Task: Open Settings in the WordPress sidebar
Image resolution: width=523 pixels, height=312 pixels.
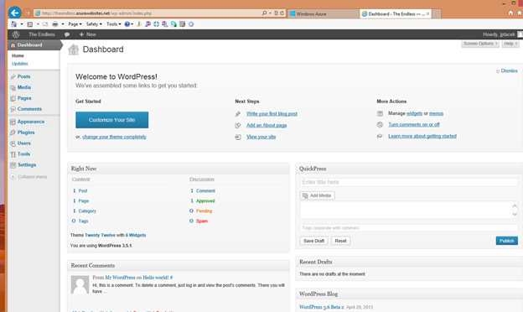Action: coord(27,164)
